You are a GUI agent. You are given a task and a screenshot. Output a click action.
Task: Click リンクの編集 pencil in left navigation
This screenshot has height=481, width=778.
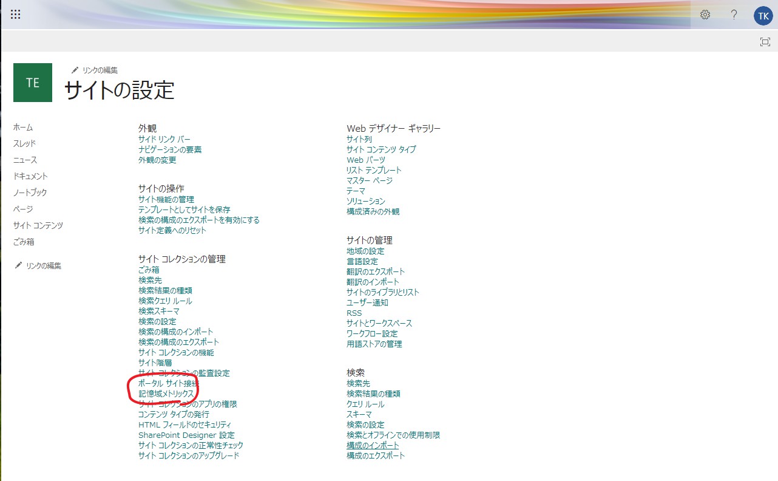38,265
